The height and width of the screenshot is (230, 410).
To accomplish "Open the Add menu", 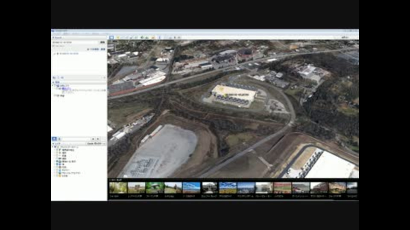I will pyautogui.click(x=95, y=34).
